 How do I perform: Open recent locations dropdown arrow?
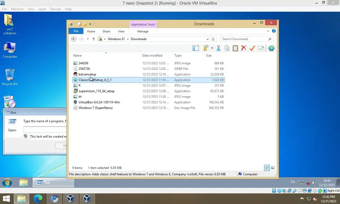[88, 39]
